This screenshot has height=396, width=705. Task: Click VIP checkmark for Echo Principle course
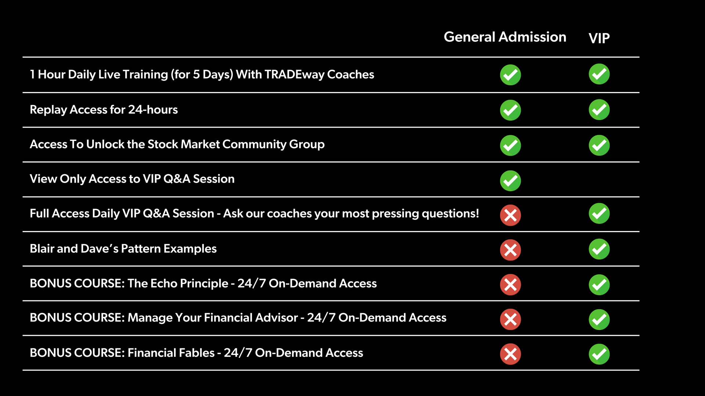click(599, 285)
